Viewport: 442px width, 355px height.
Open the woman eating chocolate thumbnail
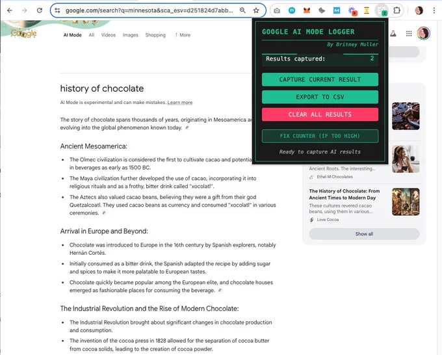(406, 159)
